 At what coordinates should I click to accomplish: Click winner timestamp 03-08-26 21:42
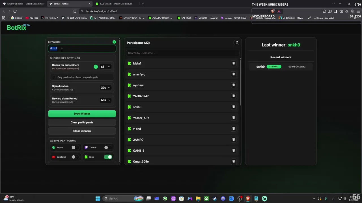[x=297, y=67]
